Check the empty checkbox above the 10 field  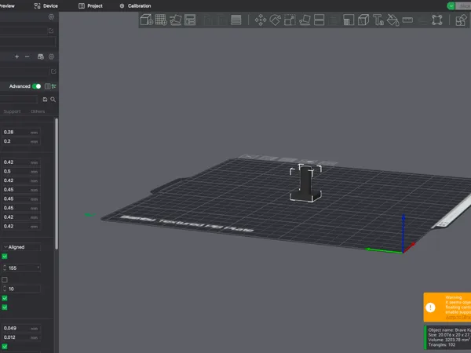click(5, 280)
